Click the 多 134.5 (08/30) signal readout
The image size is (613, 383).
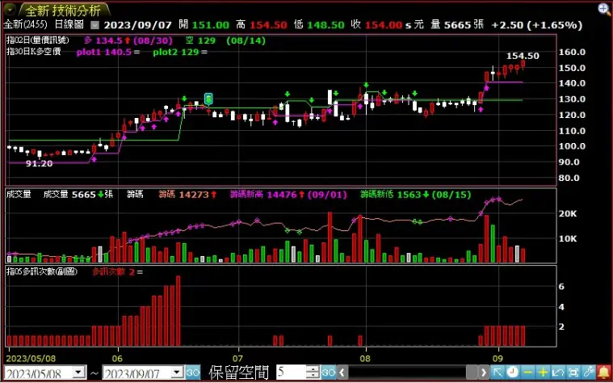pyautogui.click(x=127, y=40)
